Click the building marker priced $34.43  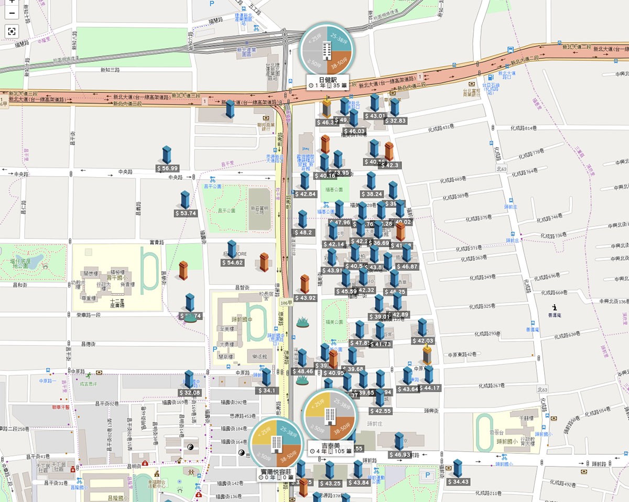[458, 469]
